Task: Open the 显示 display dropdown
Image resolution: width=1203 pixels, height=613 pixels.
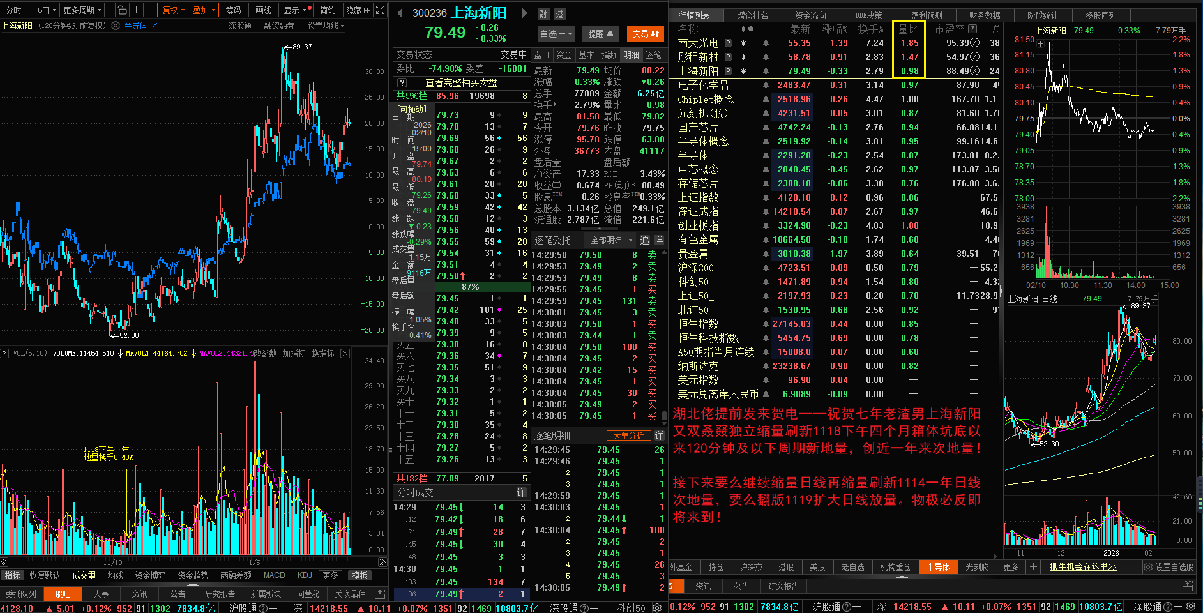Action: [x=296, y=10]
